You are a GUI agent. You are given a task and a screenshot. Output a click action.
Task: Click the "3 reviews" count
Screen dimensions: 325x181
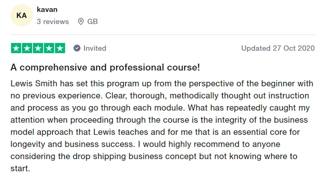point(53,22)
